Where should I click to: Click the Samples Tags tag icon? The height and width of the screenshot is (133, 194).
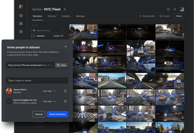tap(34, 31)
